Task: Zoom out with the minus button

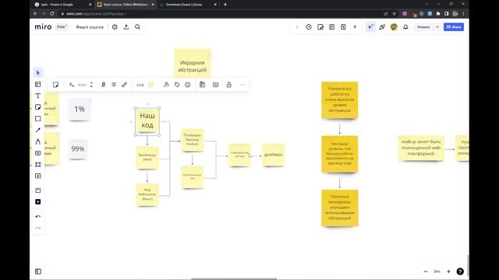Action: 426,271
